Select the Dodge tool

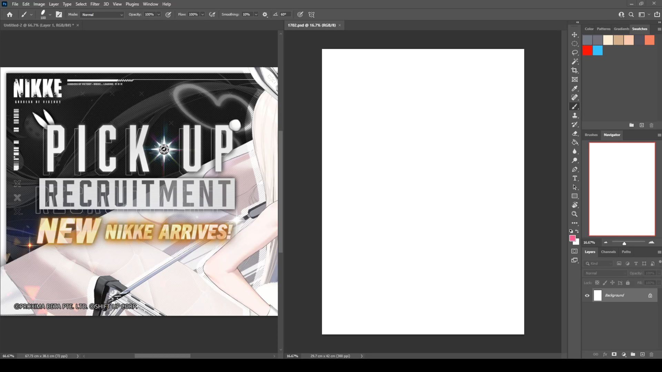[574, 160]
